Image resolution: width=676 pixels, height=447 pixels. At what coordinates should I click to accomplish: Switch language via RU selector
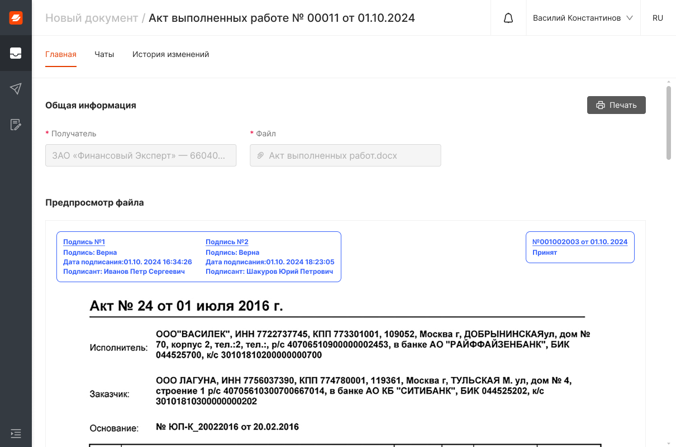(x=658, y=18)
